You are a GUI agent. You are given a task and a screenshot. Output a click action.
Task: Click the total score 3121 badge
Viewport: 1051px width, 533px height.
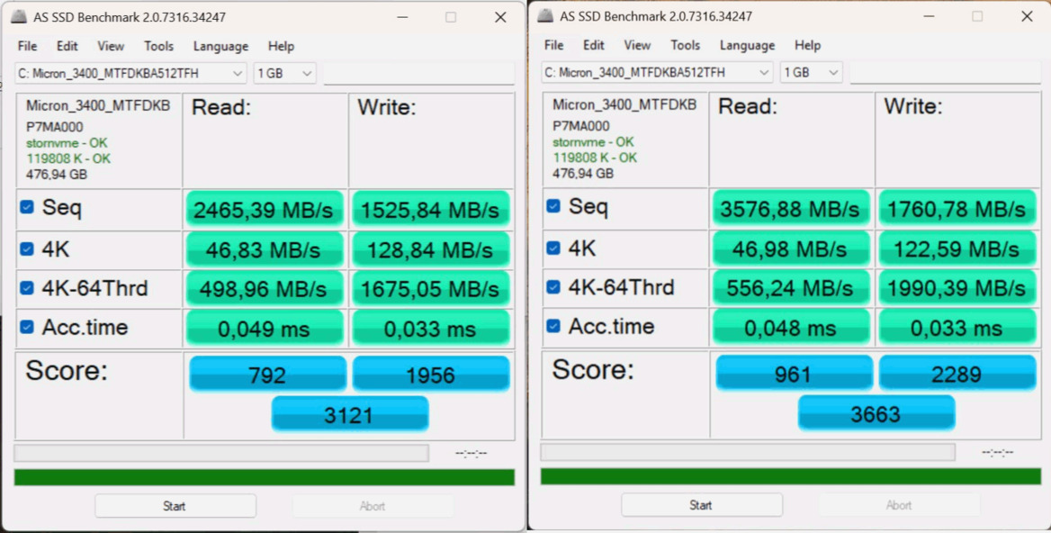pyautogui.click(x=350, y=413)
